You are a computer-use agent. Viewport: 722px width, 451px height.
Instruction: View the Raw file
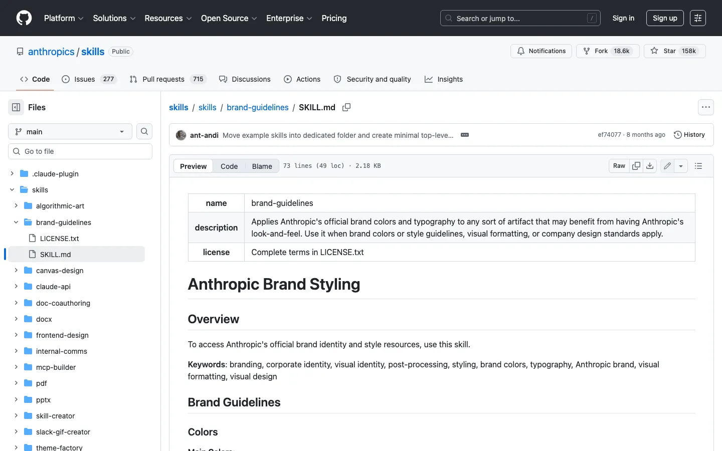pos(619,166)
